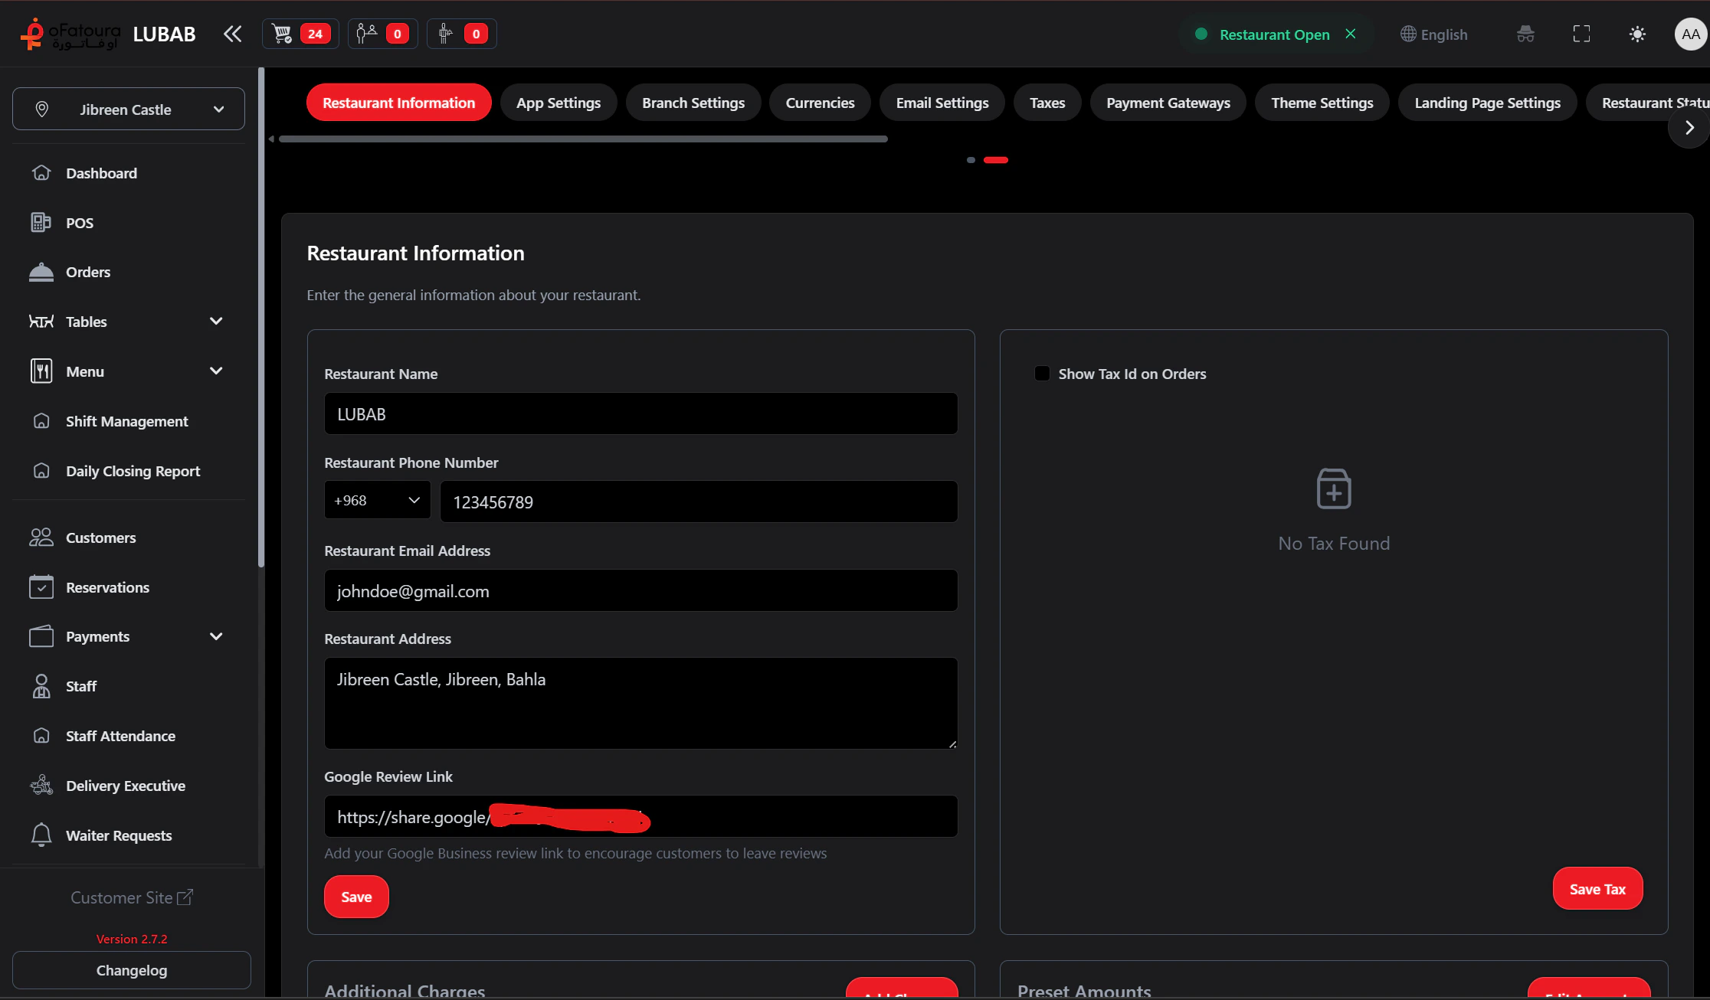Switch to the Taxes tab
Screen dimensions: 1710x1000
tap(1047, 103)
